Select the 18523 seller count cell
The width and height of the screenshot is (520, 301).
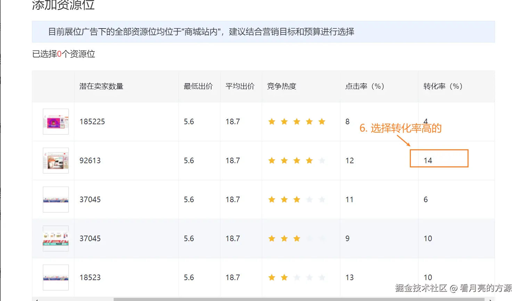(x=90, y=277)
